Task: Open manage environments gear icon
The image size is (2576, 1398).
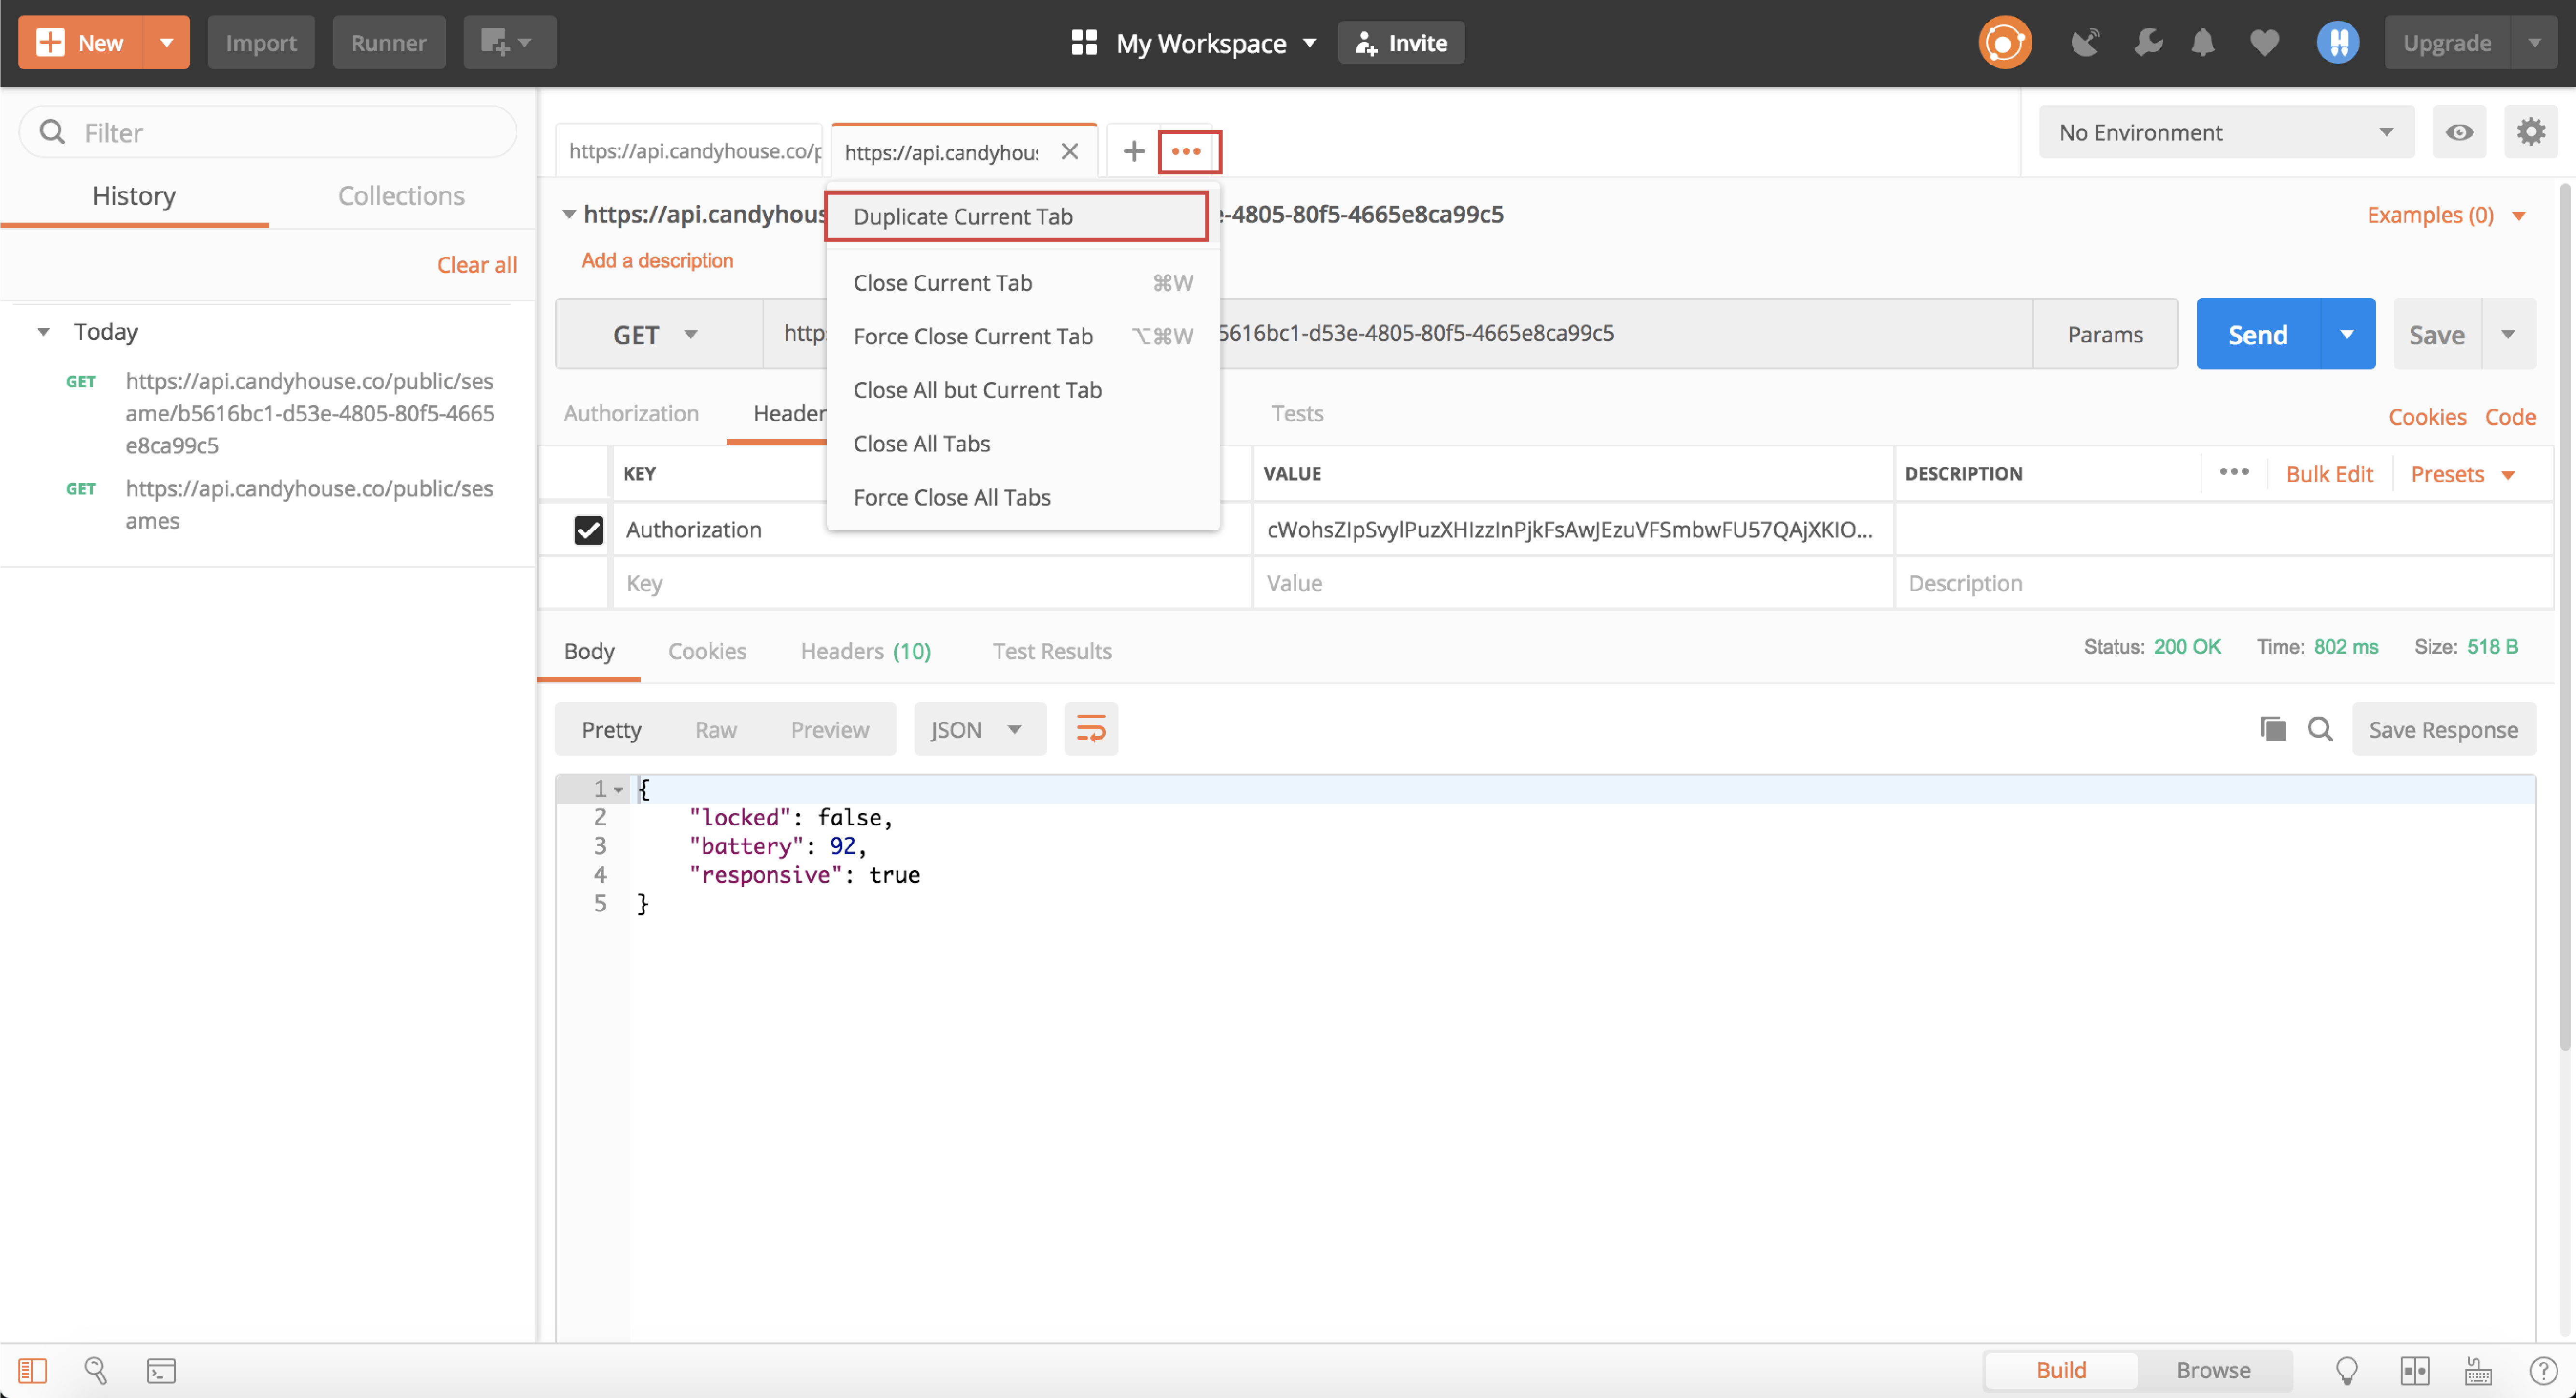Action: click(2531, 132)
